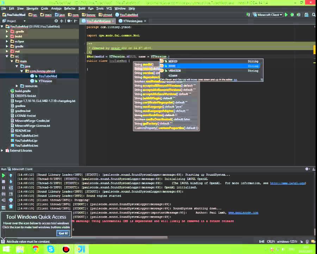Viewport: 317px width, 254px height.
Task: Run Minecraft Client from main toolbar
Action: pos(286,15)
